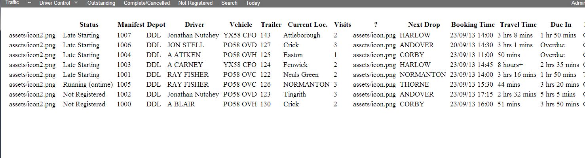
Task: Click icon2.png image for manifest 1004
Action: click(32, 55)
